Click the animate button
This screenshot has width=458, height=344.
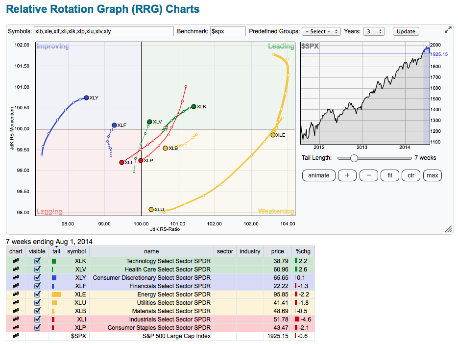[319, 175]
